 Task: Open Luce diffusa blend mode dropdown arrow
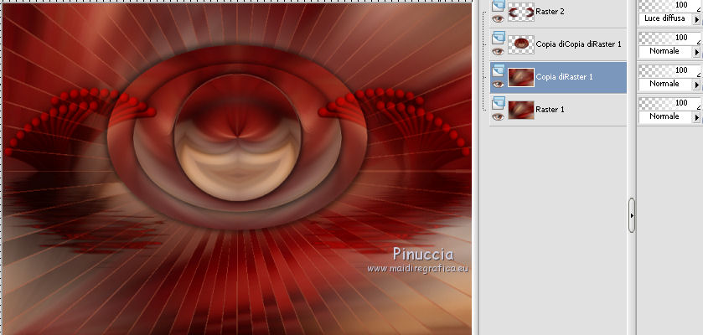pos(696,19)
